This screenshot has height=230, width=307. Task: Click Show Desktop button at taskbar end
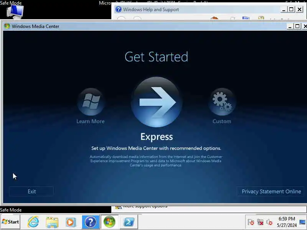click(302, 222)
